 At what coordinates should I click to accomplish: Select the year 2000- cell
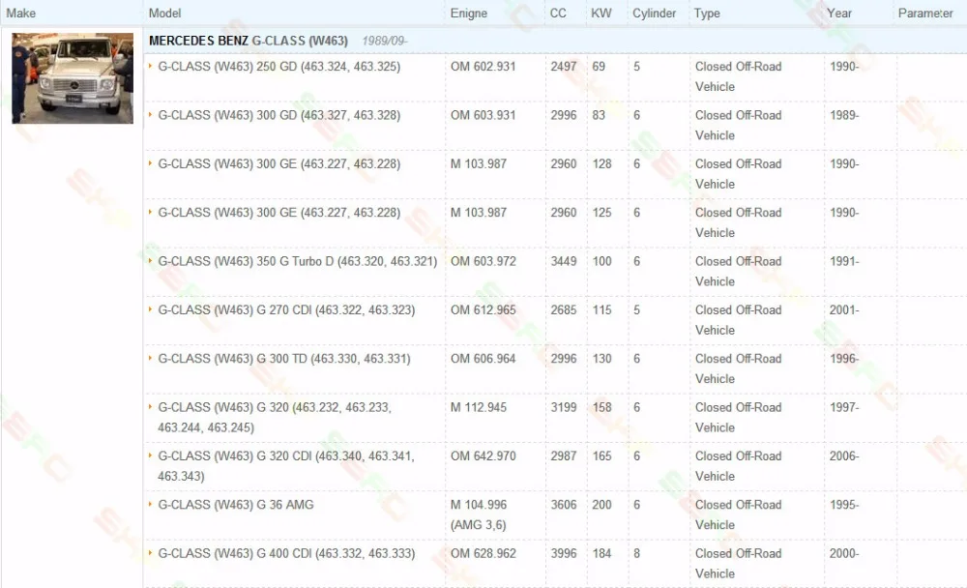point(844,553)
